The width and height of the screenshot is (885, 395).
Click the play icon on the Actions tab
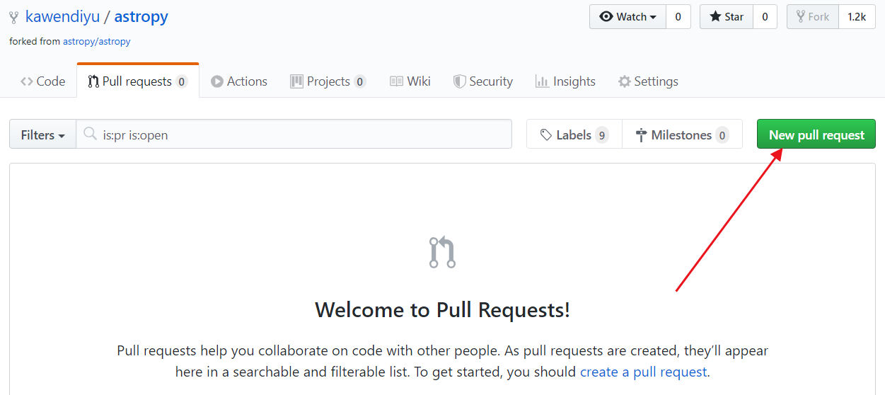(217, 81)
